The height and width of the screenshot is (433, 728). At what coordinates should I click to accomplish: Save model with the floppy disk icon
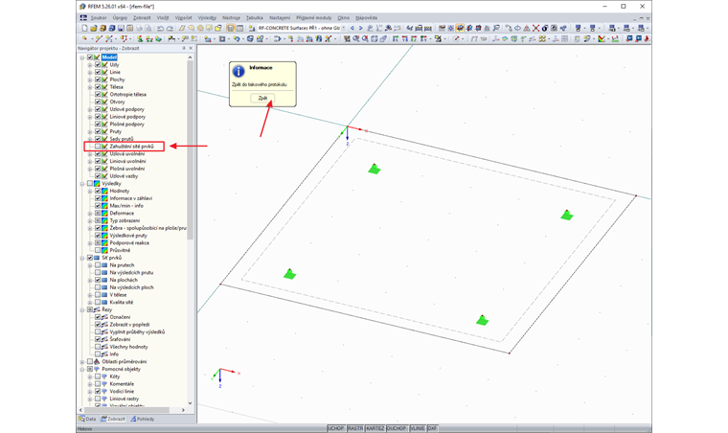tap(121, 29)
